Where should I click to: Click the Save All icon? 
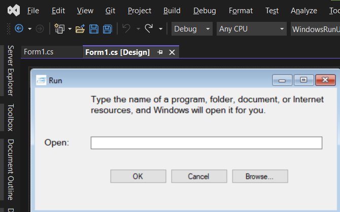(108, 28)
